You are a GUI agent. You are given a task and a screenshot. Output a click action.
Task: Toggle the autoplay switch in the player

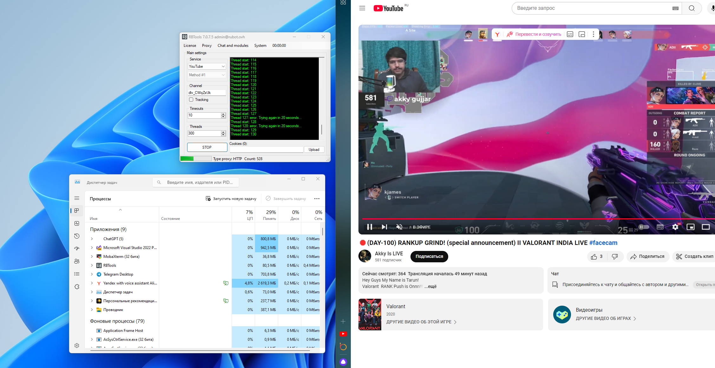pyautogui.click(x=644, y=227)
